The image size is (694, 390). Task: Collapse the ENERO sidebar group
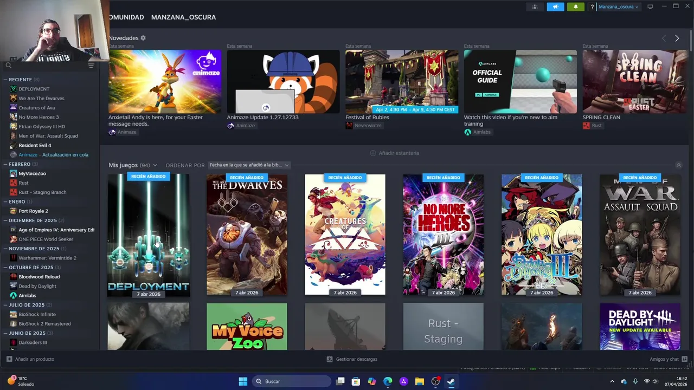[x=5, y=201]
